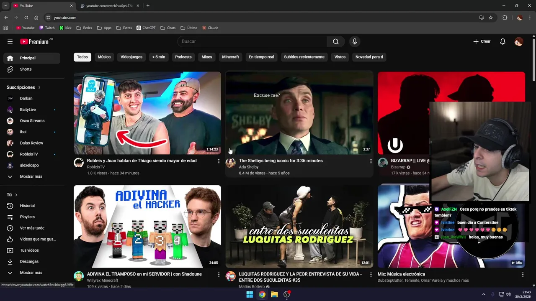Open options menu for LUQUITAS RODRIGUEZ video

(x=371, y=275)
